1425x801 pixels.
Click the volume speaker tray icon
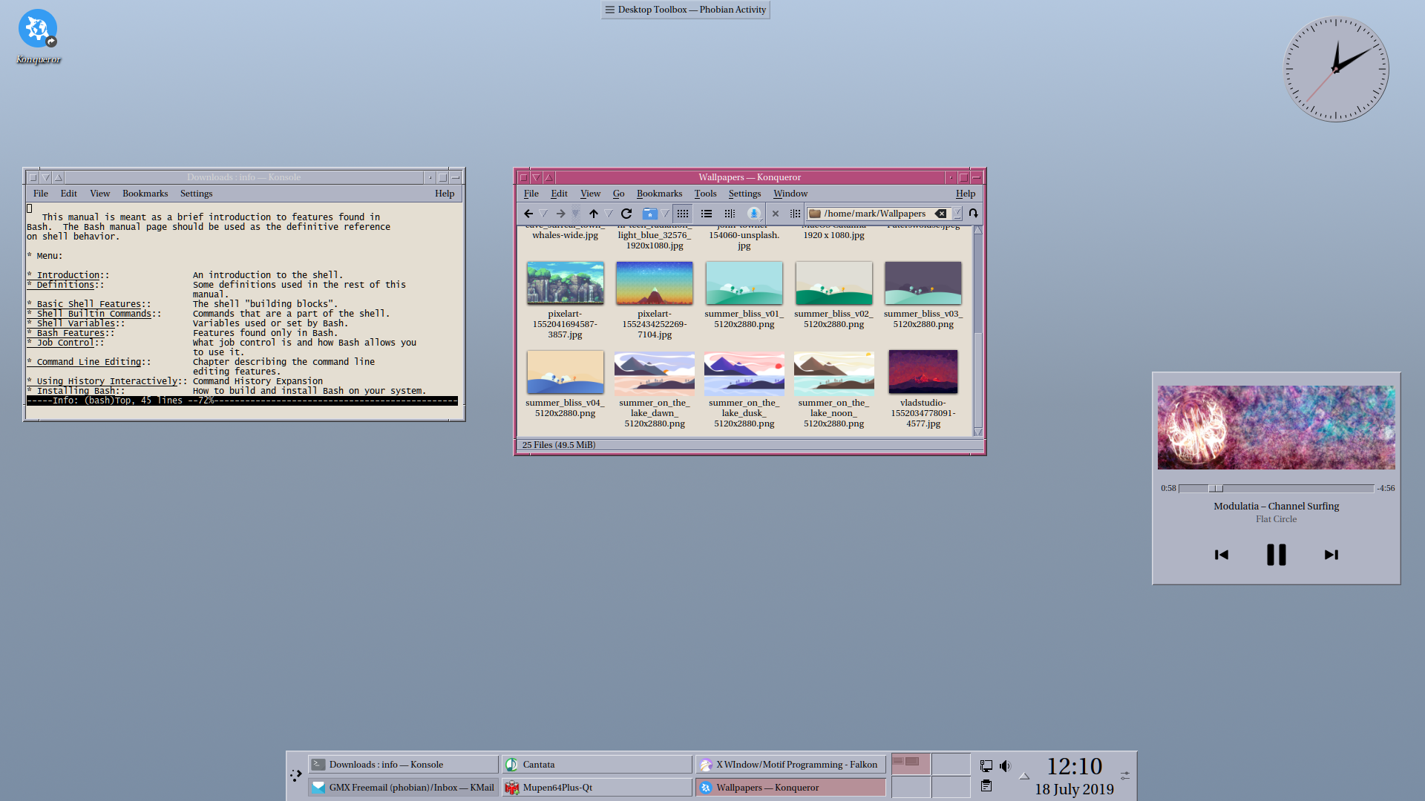(1005, 766)
